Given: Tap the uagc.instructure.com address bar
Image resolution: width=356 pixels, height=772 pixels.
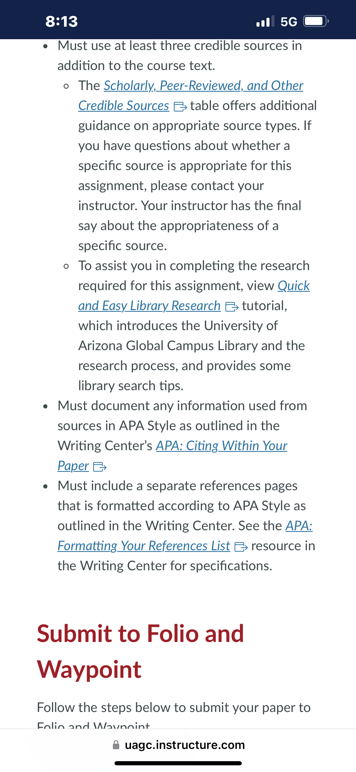Looking at the screenshot, I should 178,745.
